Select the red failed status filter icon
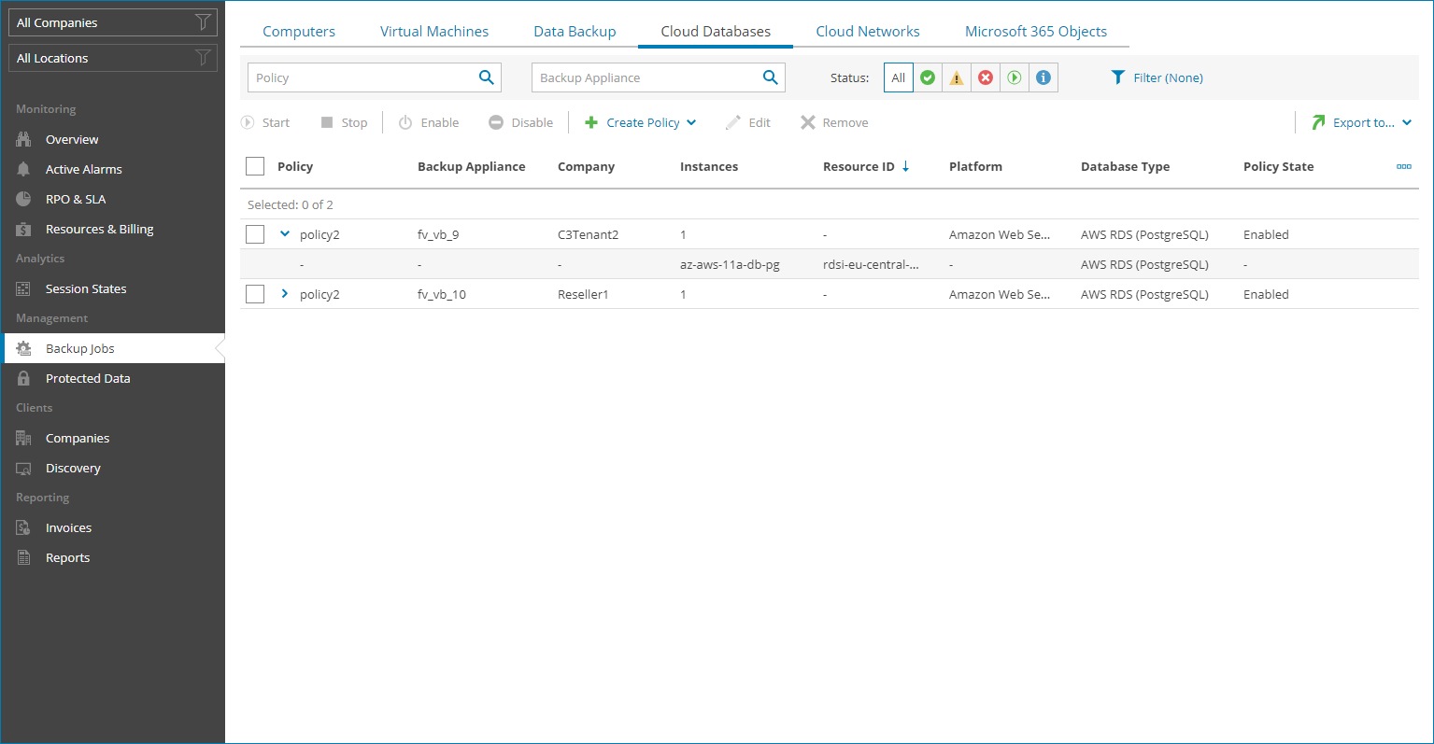The width and height of the screenshot is (1434, 744). 986,77
